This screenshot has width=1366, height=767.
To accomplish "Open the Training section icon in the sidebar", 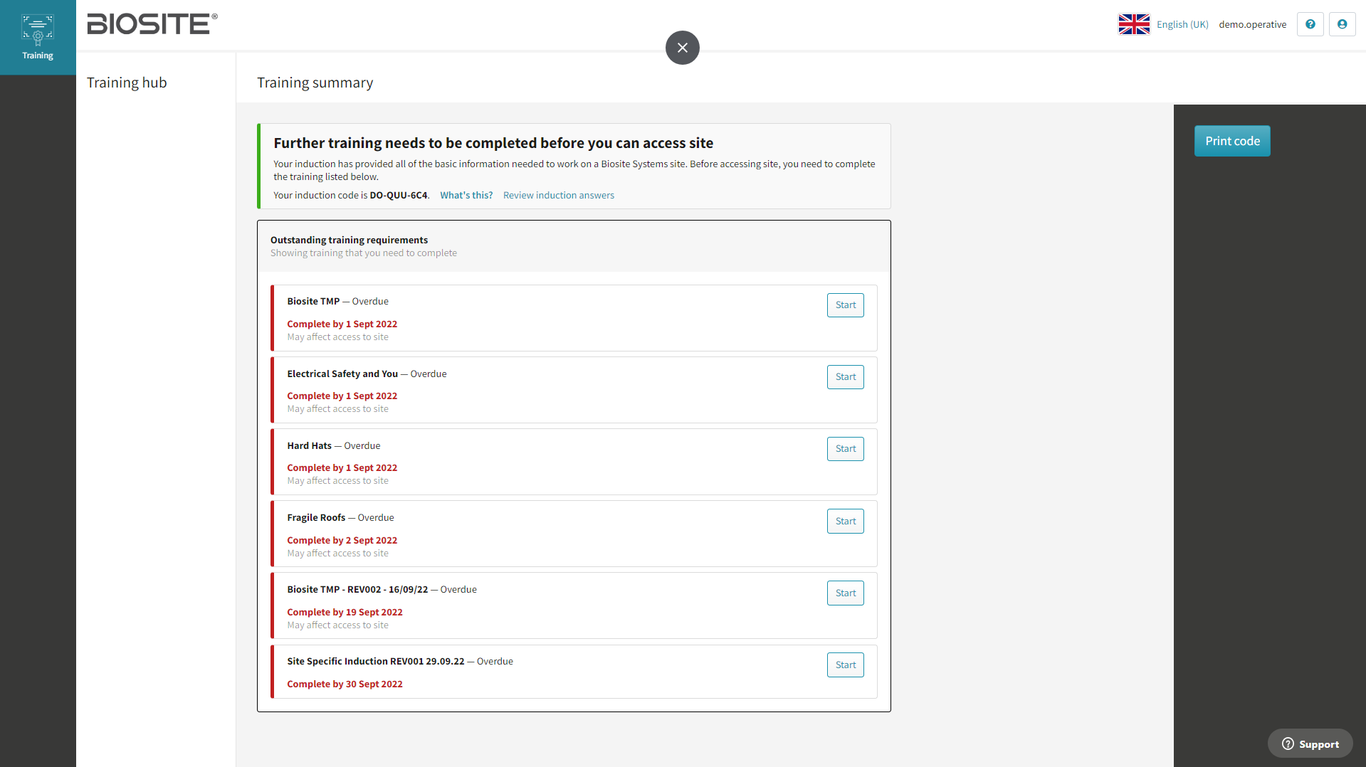I will [38, 37].
